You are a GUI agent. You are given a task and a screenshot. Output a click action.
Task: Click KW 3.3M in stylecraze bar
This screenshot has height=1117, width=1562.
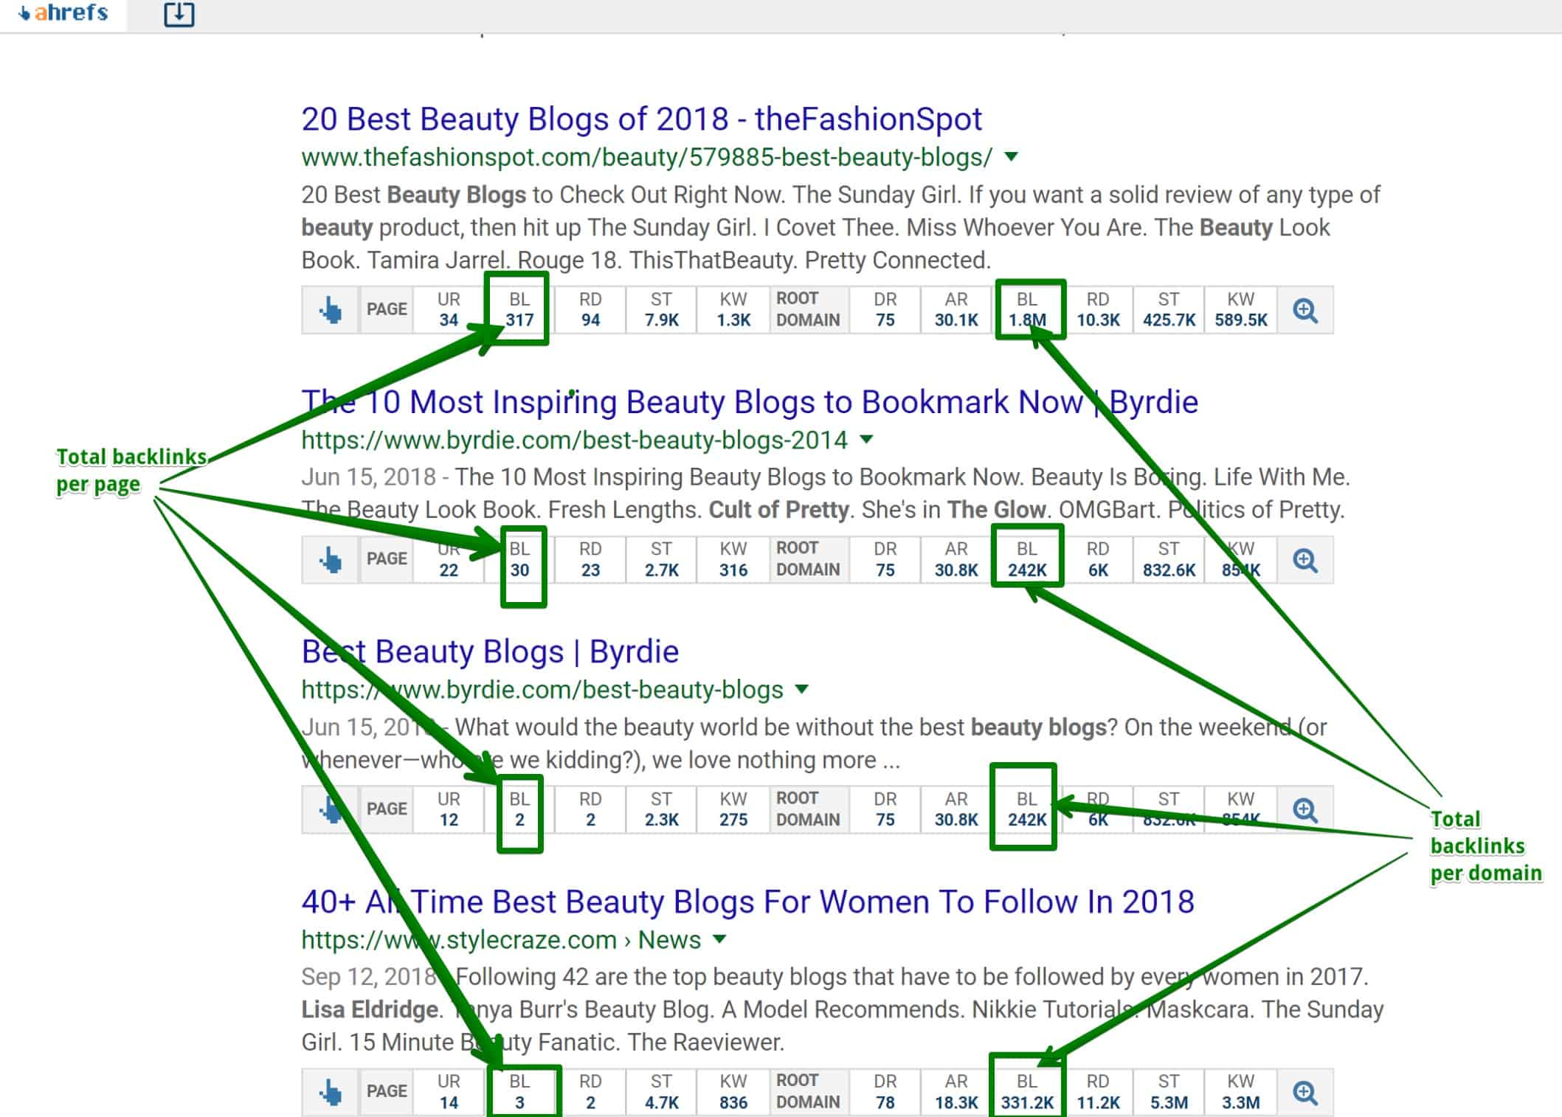[1241, 1092]
